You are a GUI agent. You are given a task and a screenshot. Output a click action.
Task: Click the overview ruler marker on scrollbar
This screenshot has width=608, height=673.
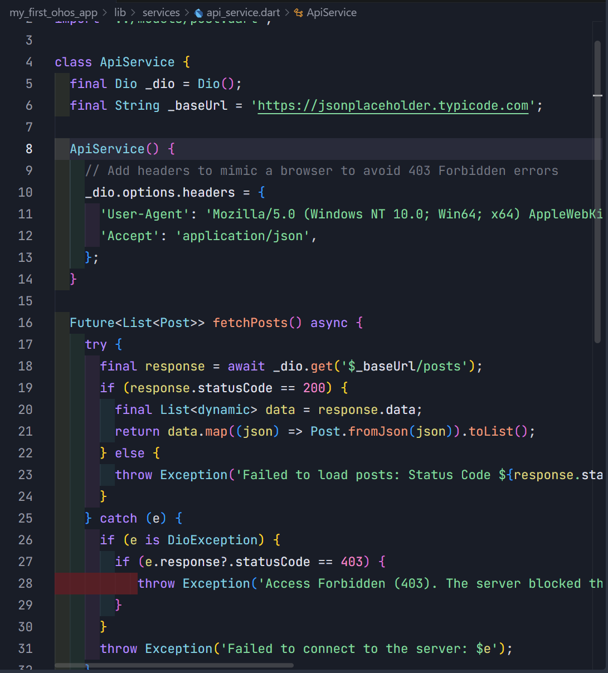[x=597, y=95]
